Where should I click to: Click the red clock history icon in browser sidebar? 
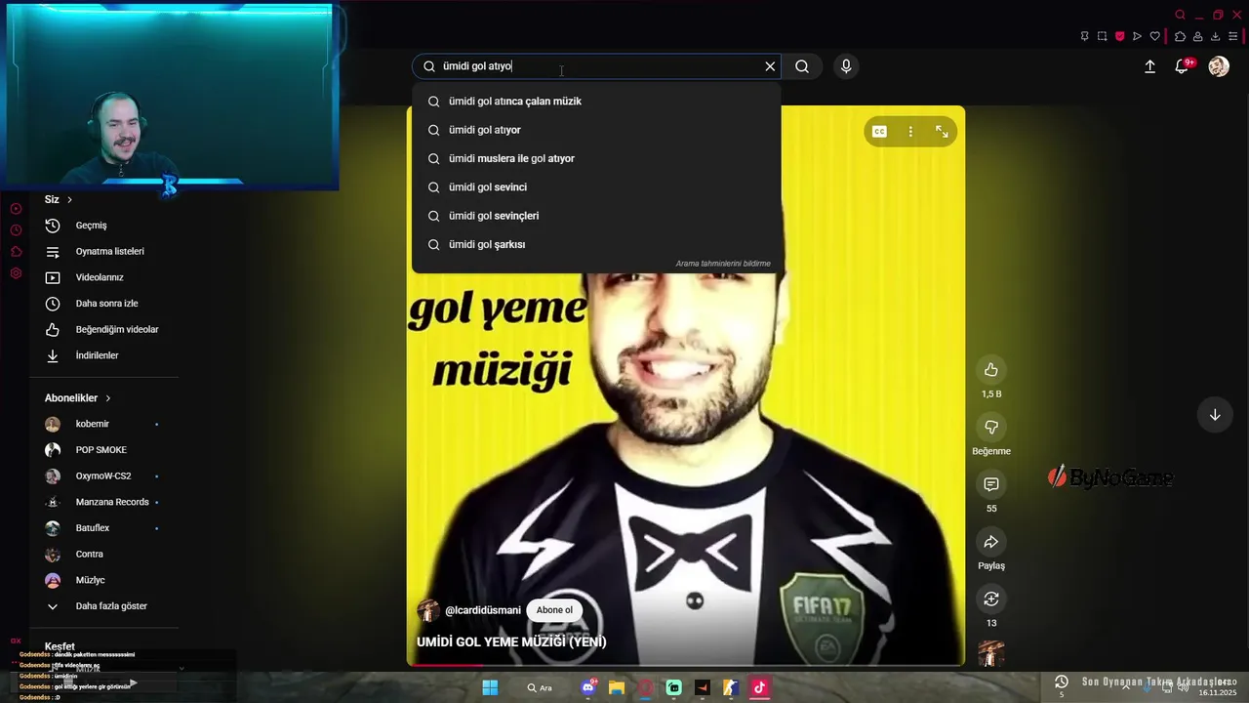tap(16, 230)
